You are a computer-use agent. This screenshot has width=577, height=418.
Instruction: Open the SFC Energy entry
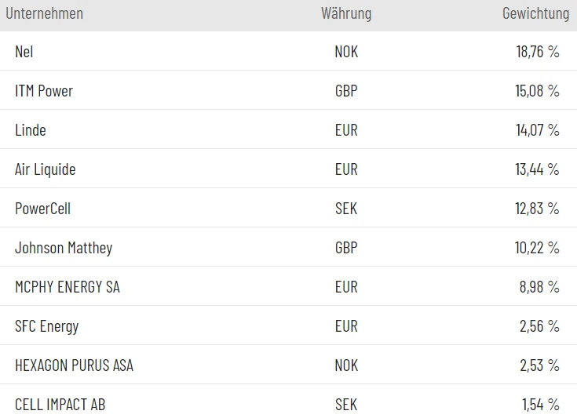pos(47,326)
